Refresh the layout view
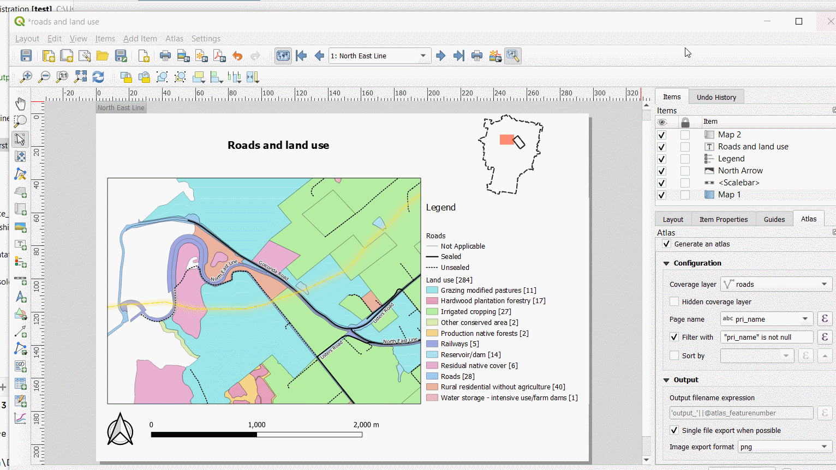 pos(98,77)
